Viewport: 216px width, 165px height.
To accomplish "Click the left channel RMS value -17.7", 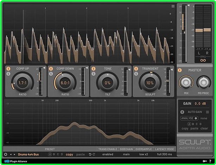I will click(x=199, y=49).
